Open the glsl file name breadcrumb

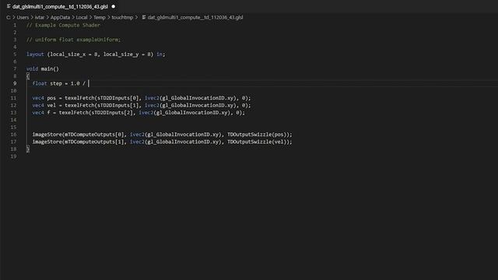pos(195,17)
